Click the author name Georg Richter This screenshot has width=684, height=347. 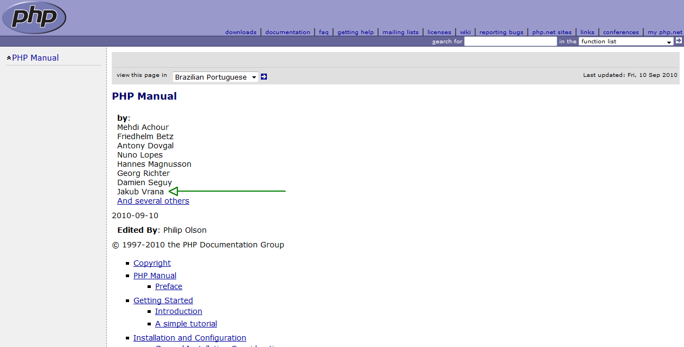(x=143, y=173)
